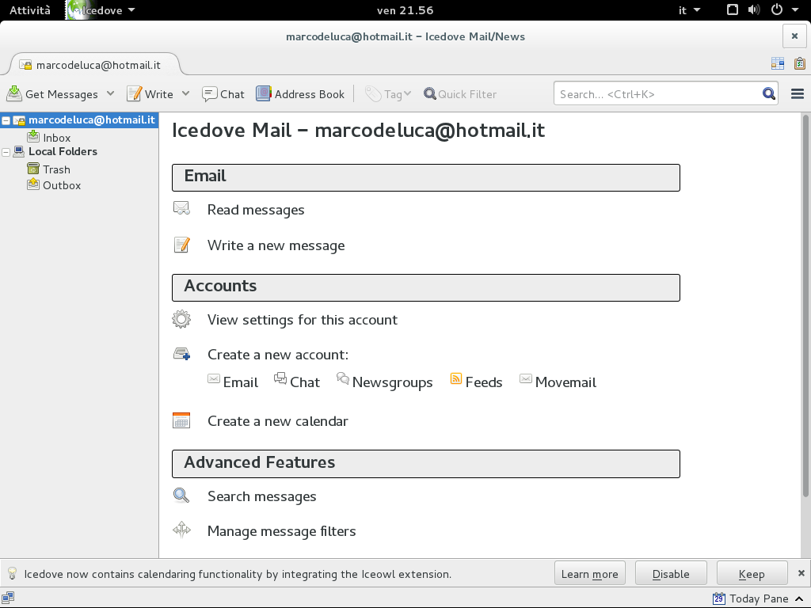Collapse the marcodeluca@hotmail.it account tree
The image size is (811, 608).
pos(6,120)
